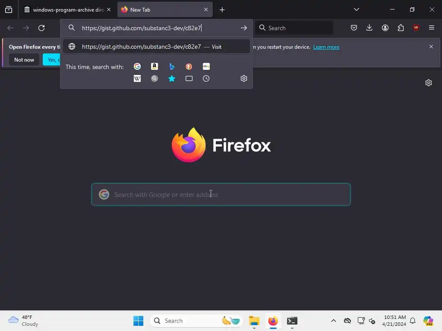
Task: Open the Extensions puzzle icon
Action: pyautogui.click(x=401, y=28)
